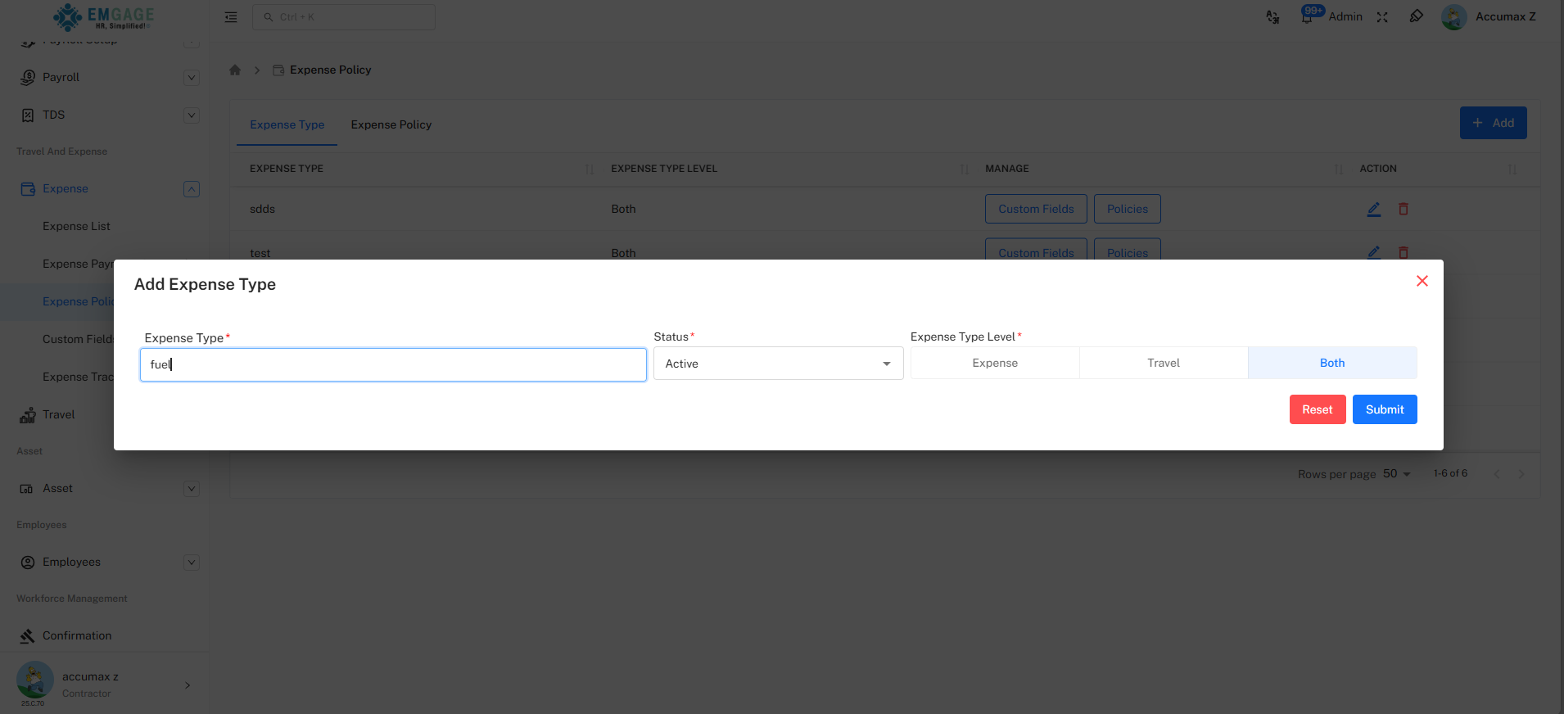Image resolution: width=1564 pixels, height=714 pixels.
Task: Click the Submit button
Action: click(1385, 409)
